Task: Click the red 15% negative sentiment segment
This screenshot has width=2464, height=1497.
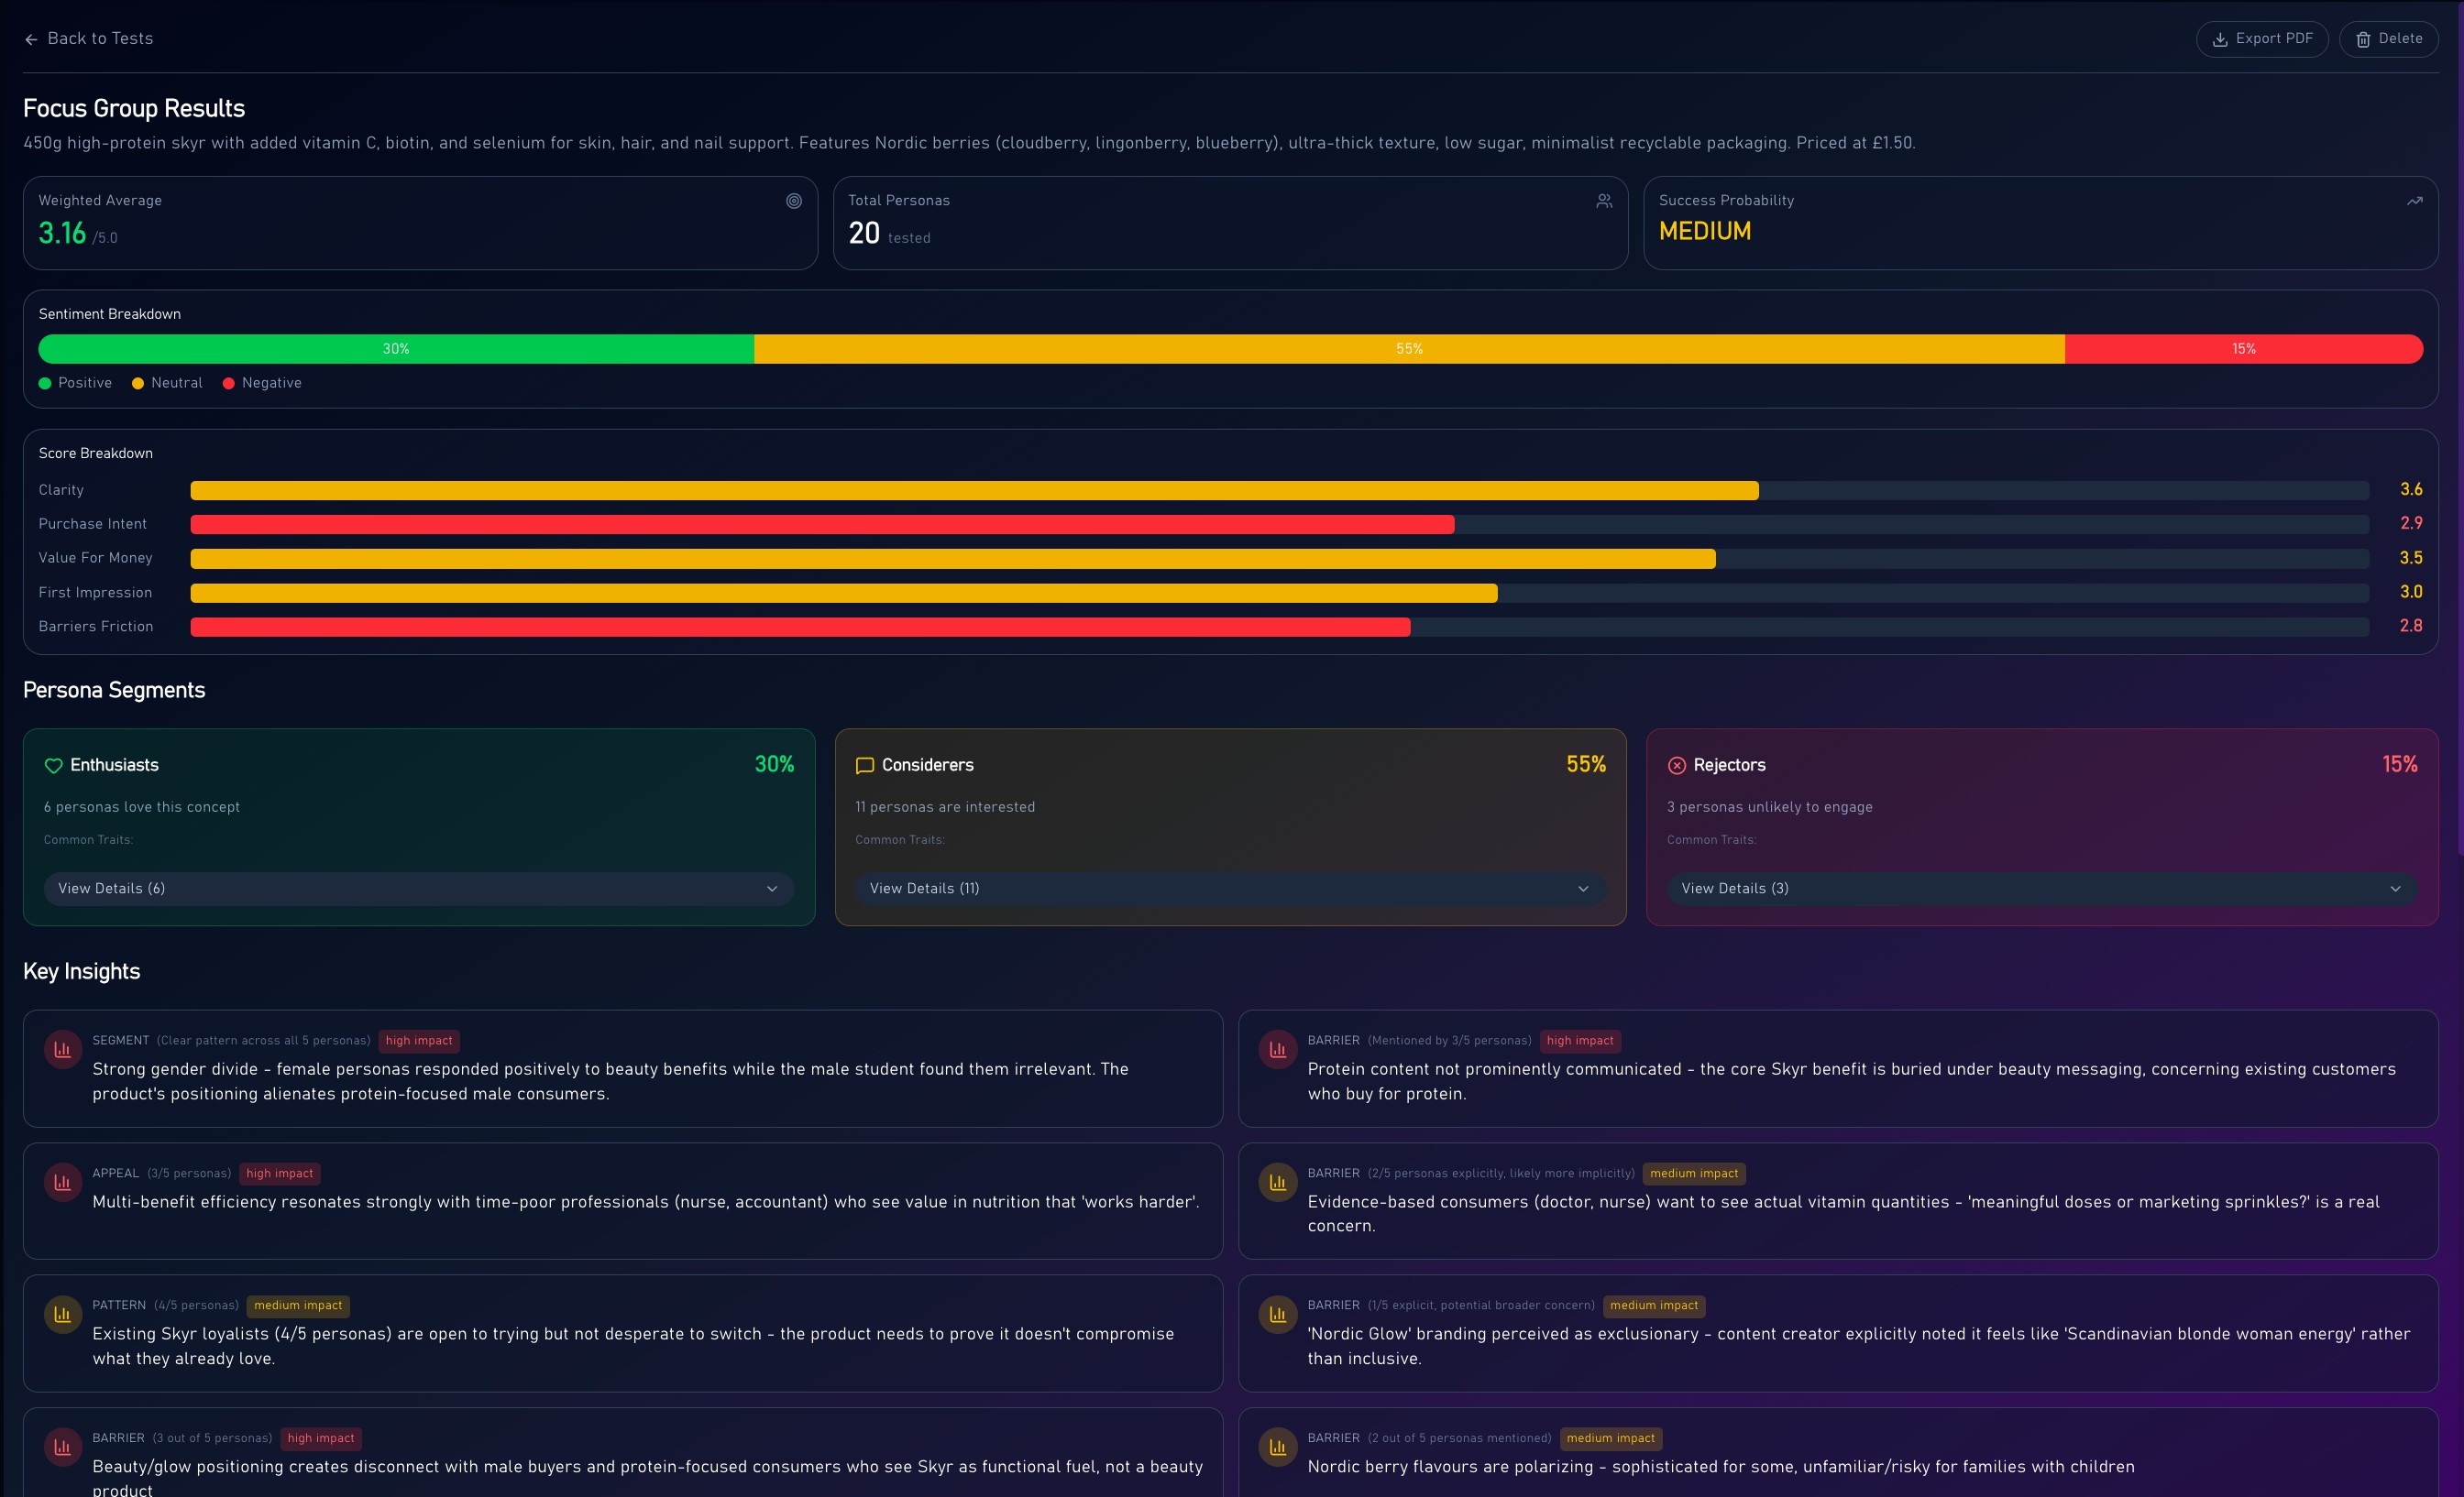Action: point(2243,349)
